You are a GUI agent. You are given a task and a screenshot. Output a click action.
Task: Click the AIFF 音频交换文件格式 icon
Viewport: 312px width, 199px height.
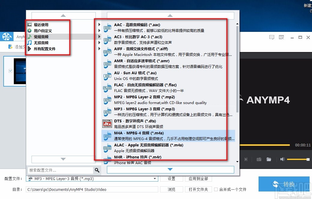(107, 51)
